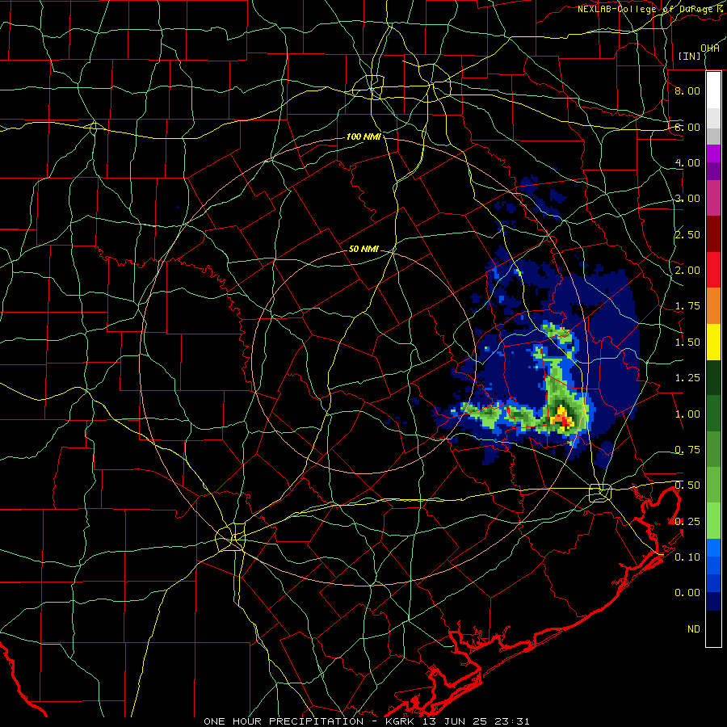The image size is (727, 727).
Task: Click the 4.00 legend value
Action: (x=687, y=162)
